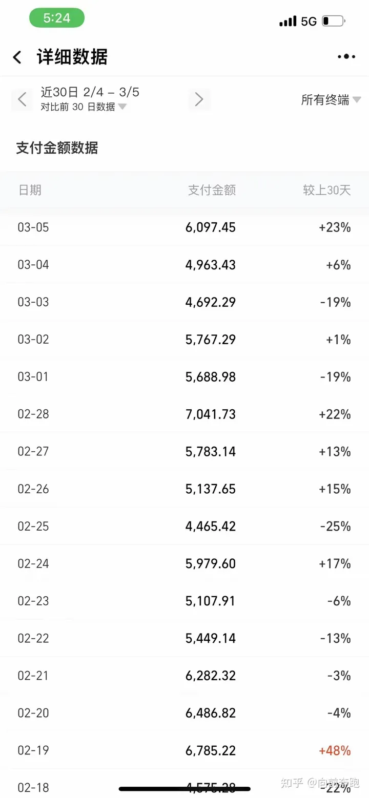This screenshot has width=369, height=798.
Task: Select the 02-28 row with 7,041.73
Action: tap(184, 414)
